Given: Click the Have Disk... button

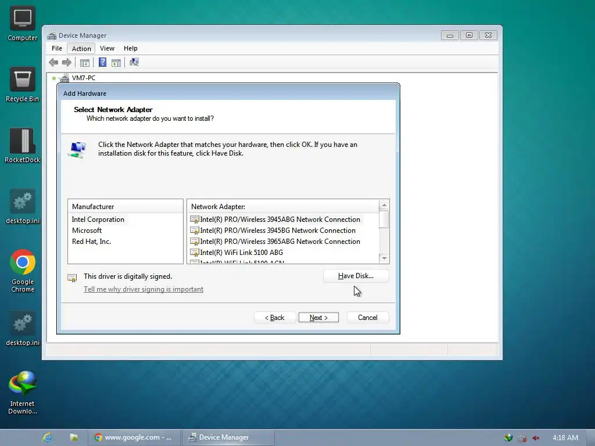Looking at the screenshot, I should (x=356, y=276).
